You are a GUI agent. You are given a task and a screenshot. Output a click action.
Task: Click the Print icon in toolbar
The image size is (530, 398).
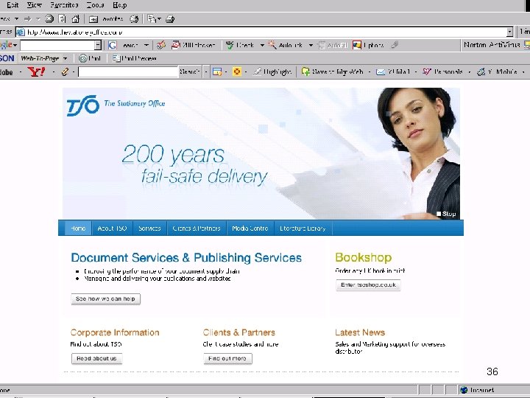click(x=170, y=19)
